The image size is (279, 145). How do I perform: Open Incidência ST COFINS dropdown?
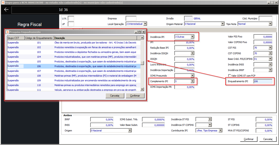click(x=210, y=125)
